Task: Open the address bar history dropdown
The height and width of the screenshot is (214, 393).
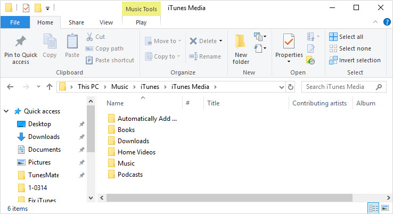Action: (282, 87)
